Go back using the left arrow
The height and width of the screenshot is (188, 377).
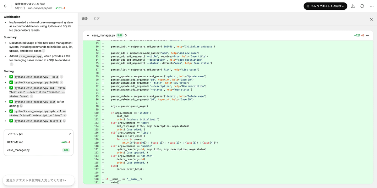[x=5, y=6]
